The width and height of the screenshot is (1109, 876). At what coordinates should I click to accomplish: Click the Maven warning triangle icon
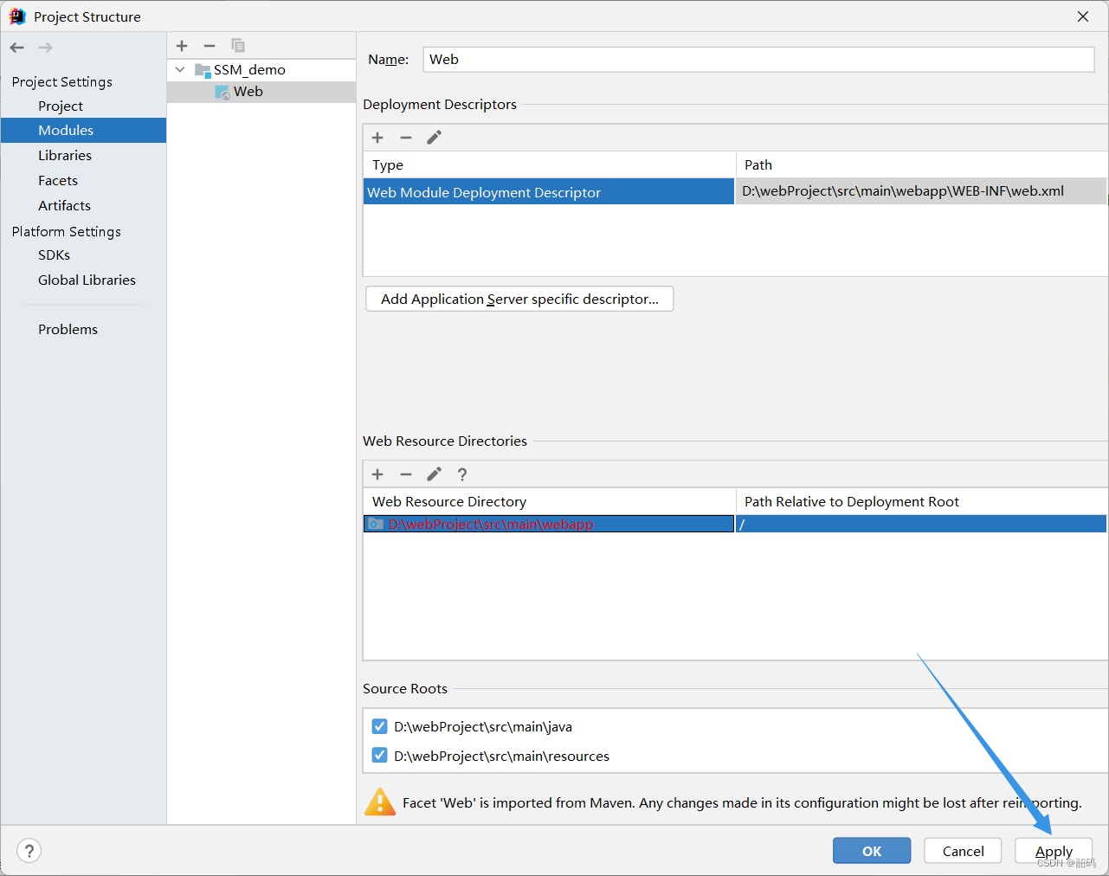[380, 802]
